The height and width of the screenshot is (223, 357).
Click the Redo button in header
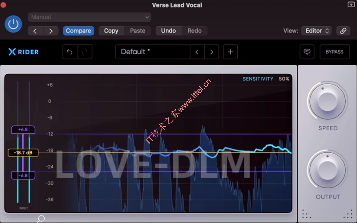[x=194, y=31]
